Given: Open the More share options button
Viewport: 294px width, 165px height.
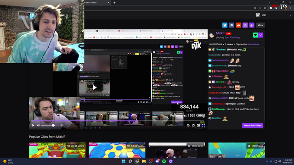Looking at the screenshot, I should (260, 25).
